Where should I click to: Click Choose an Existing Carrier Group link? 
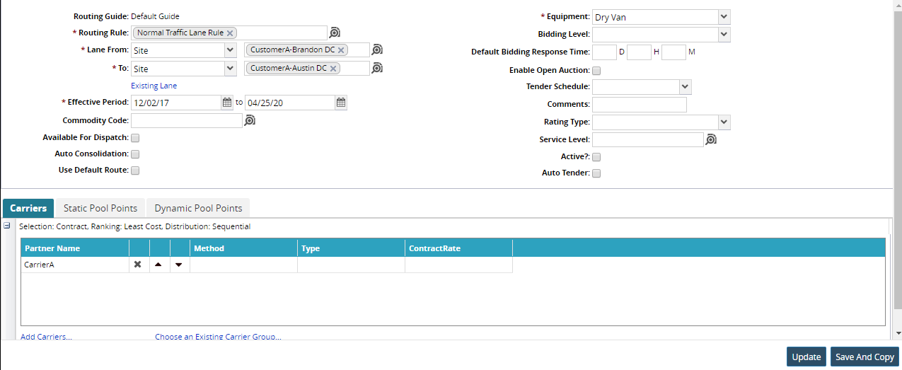(x=218, y=337)
